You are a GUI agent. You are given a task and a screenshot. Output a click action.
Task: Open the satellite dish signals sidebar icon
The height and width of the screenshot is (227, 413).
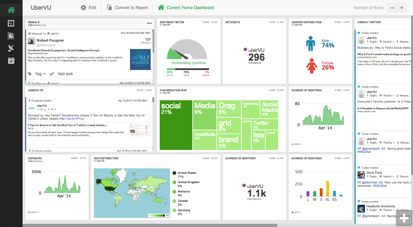tap(11, 48)
